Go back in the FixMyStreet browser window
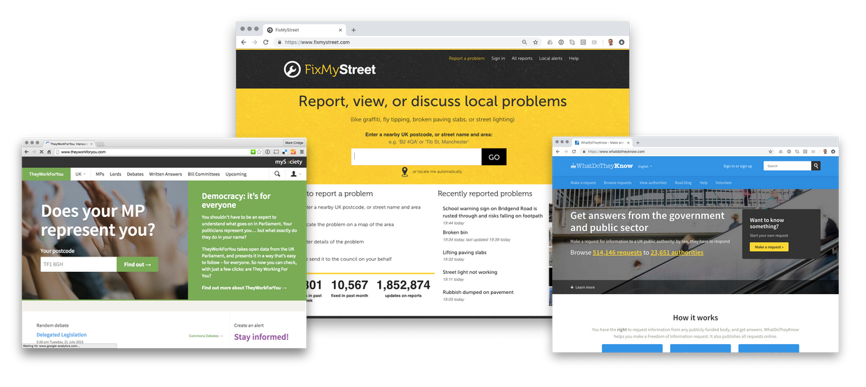 [243, 42]
